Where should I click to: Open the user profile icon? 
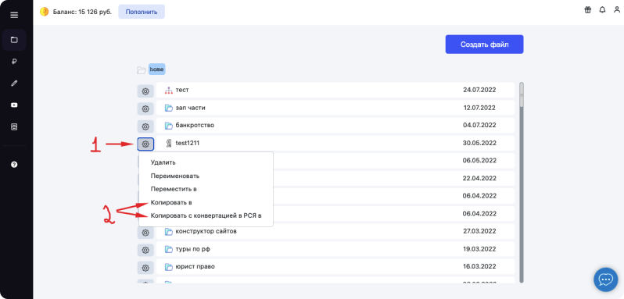point(617,10)
